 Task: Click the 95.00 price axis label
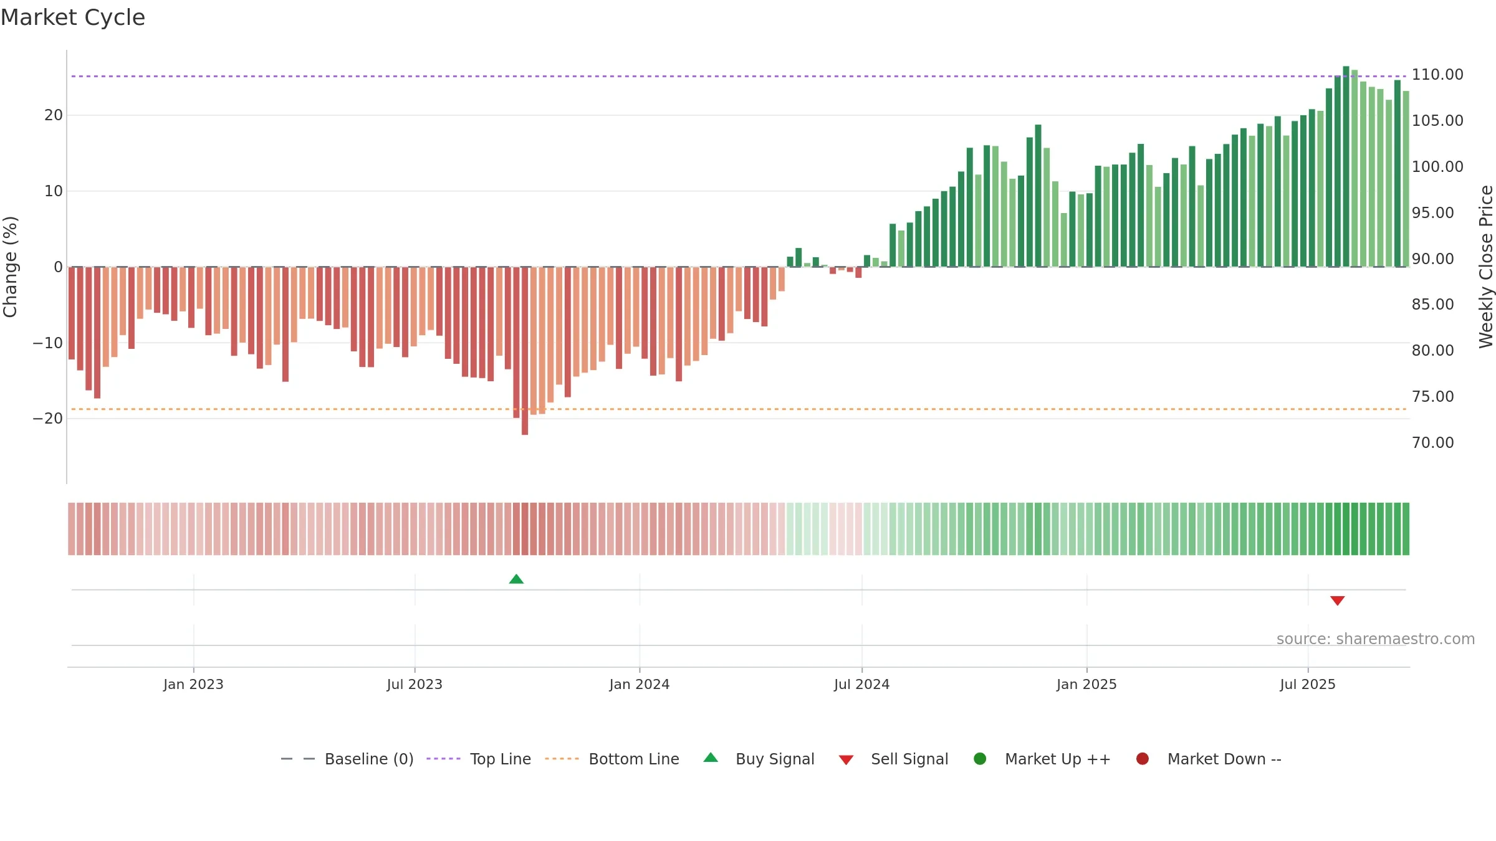[x=1432, y=213]
